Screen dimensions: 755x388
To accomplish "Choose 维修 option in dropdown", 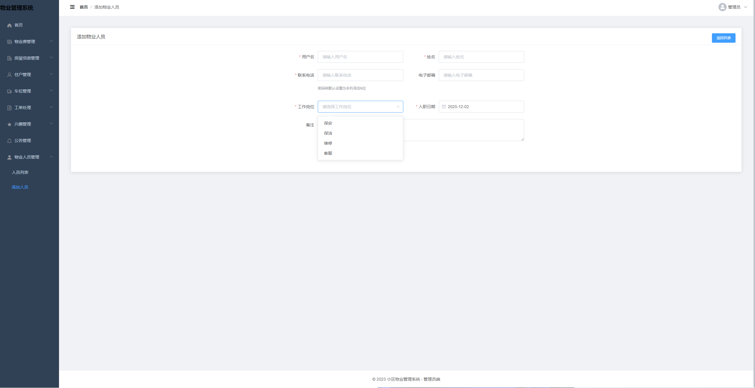I will pyautogui.click(x=328, y=143).
